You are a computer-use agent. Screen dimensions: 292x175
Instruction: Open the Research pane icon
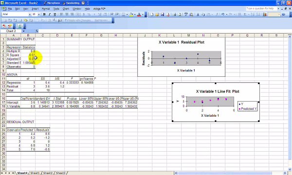[x=191, y=14]
